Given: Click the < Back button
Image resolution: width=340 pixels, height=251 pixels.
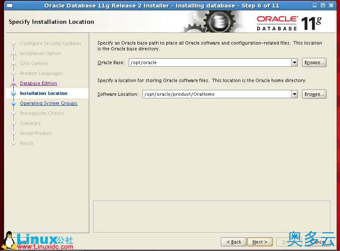Looking at the screenshot, I should (x=233, y=242).
